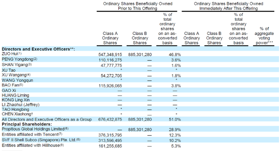This screenshot has width=280, height=151.
Task: Select XU Wangang's 54,272,705 share figure
Action: pyautogui.click(x=111, y=76)
